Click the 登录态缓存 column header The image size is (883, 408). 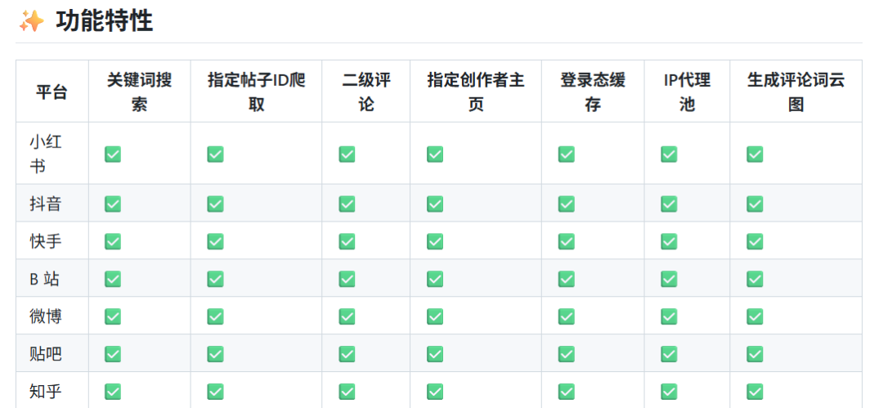tap(593, 92)
